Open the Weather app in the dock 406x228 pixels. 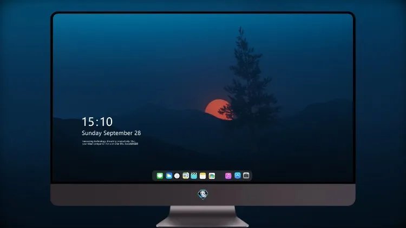[x=169, y=176]
